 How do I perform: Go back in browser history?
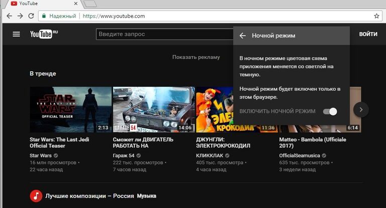point(9,16)
